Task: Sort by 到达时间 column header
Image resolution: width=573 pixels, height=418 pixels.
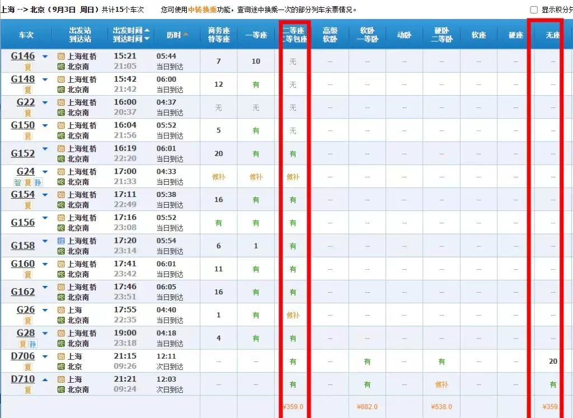Action: click(x=131, y=39)
